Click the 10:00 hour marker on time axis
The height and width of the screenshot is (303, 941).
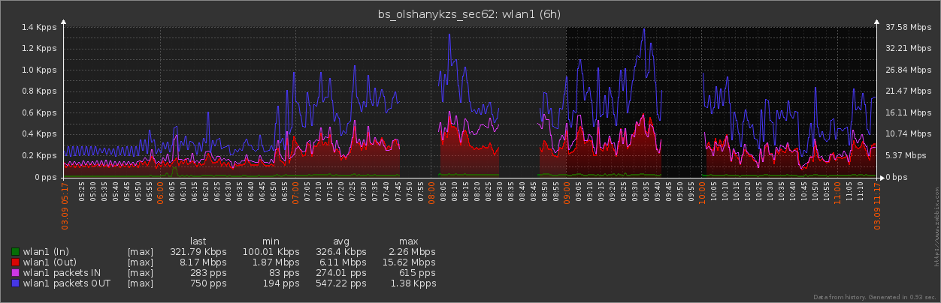[702, 194]
